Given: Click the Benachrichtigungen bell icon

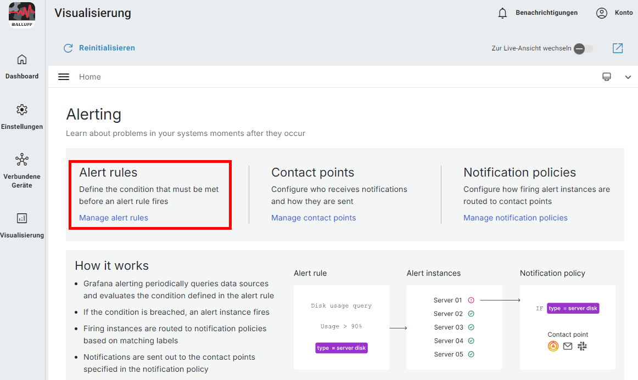Looking at the screenshot, I should [502, 13].
